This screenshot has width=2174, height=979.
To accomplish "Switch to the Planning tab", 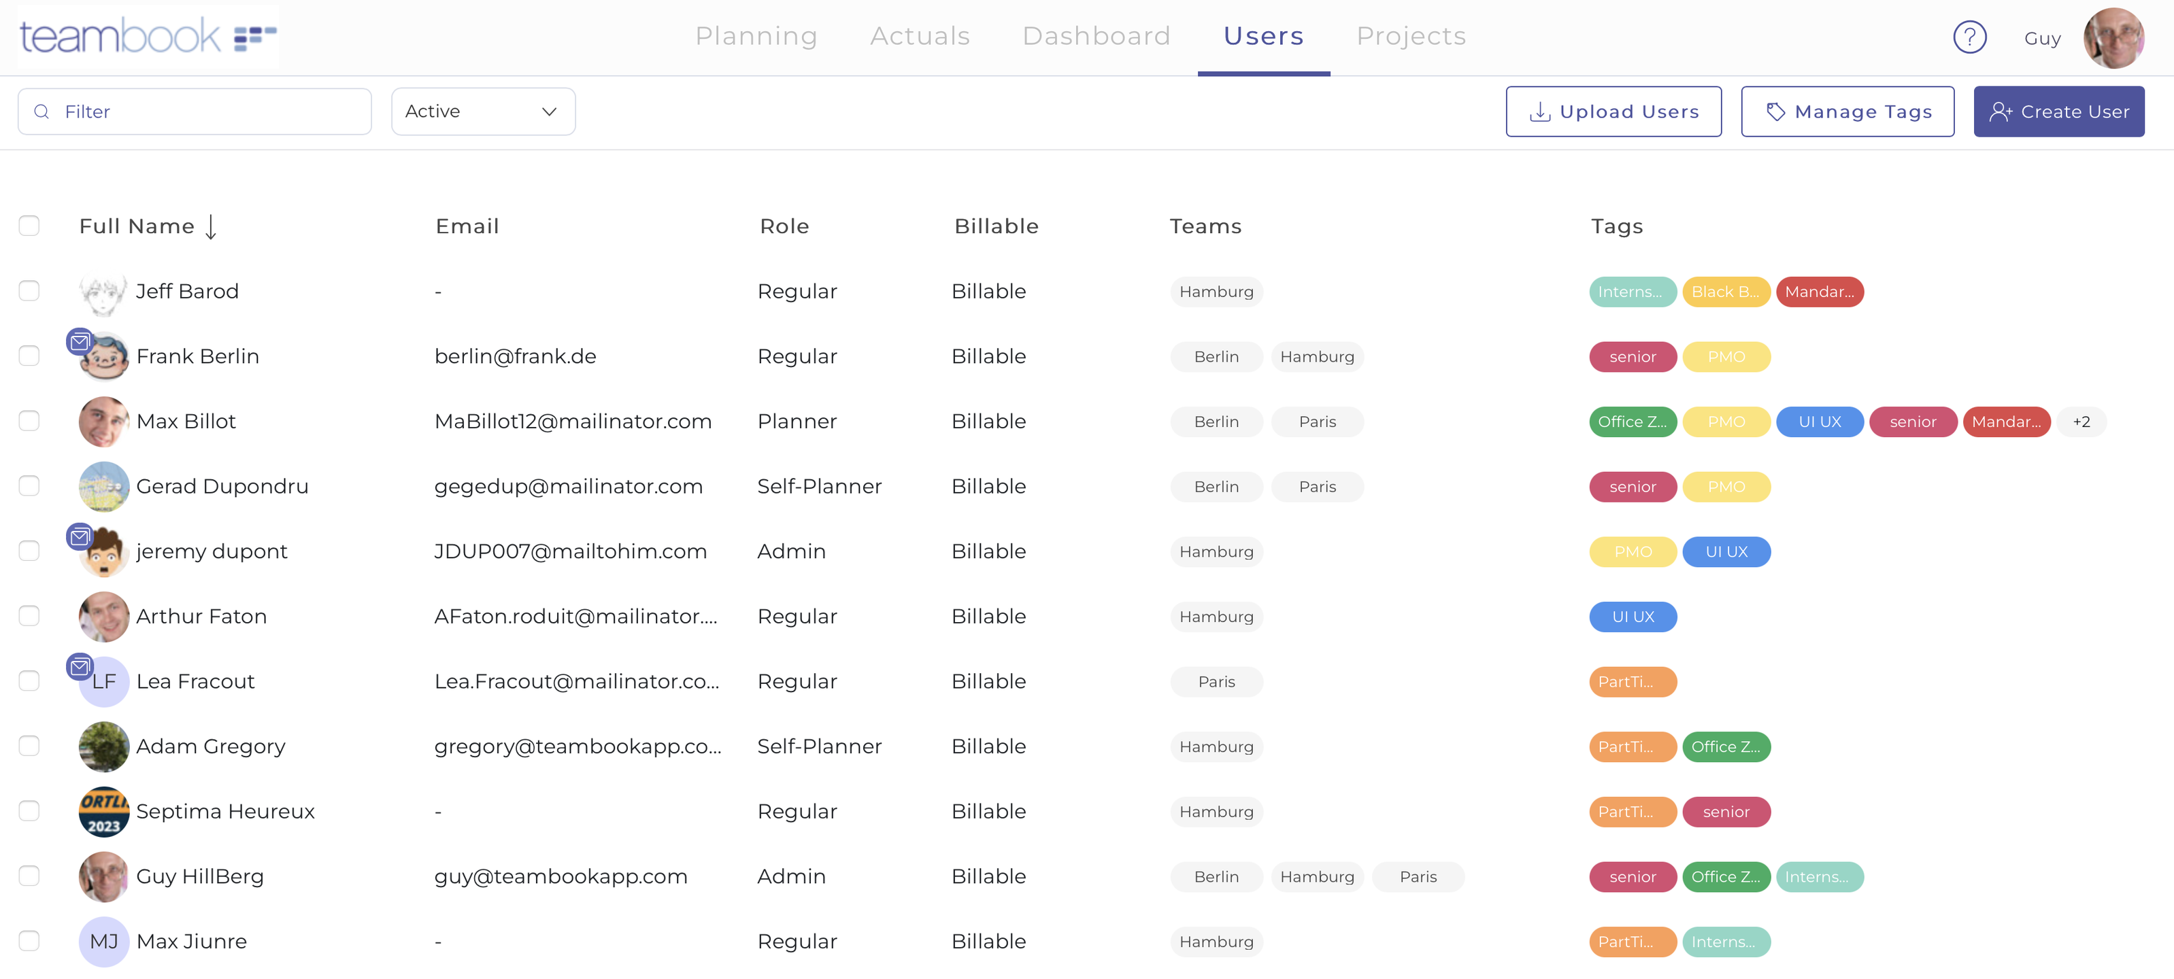I will click(755, 36).
